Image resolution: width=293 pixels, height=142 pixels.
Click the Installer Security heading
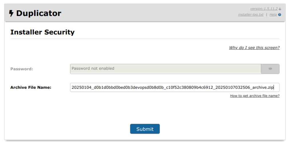42,32
